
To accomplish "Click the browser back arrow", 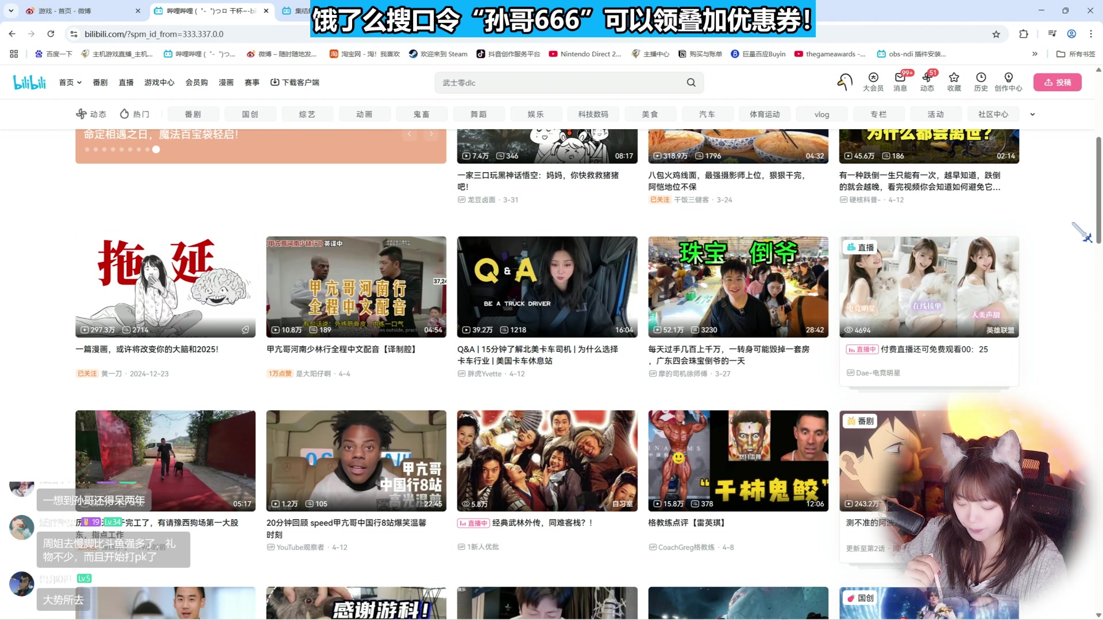I will point(12,34).
